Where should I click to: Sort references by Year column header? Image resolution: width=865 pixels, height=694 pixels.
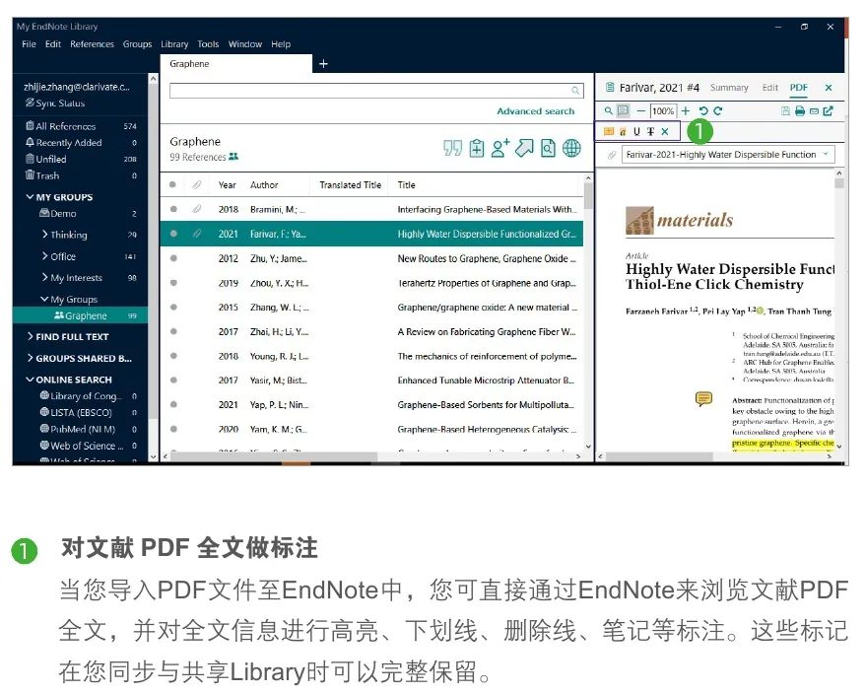tap(227, 185)
